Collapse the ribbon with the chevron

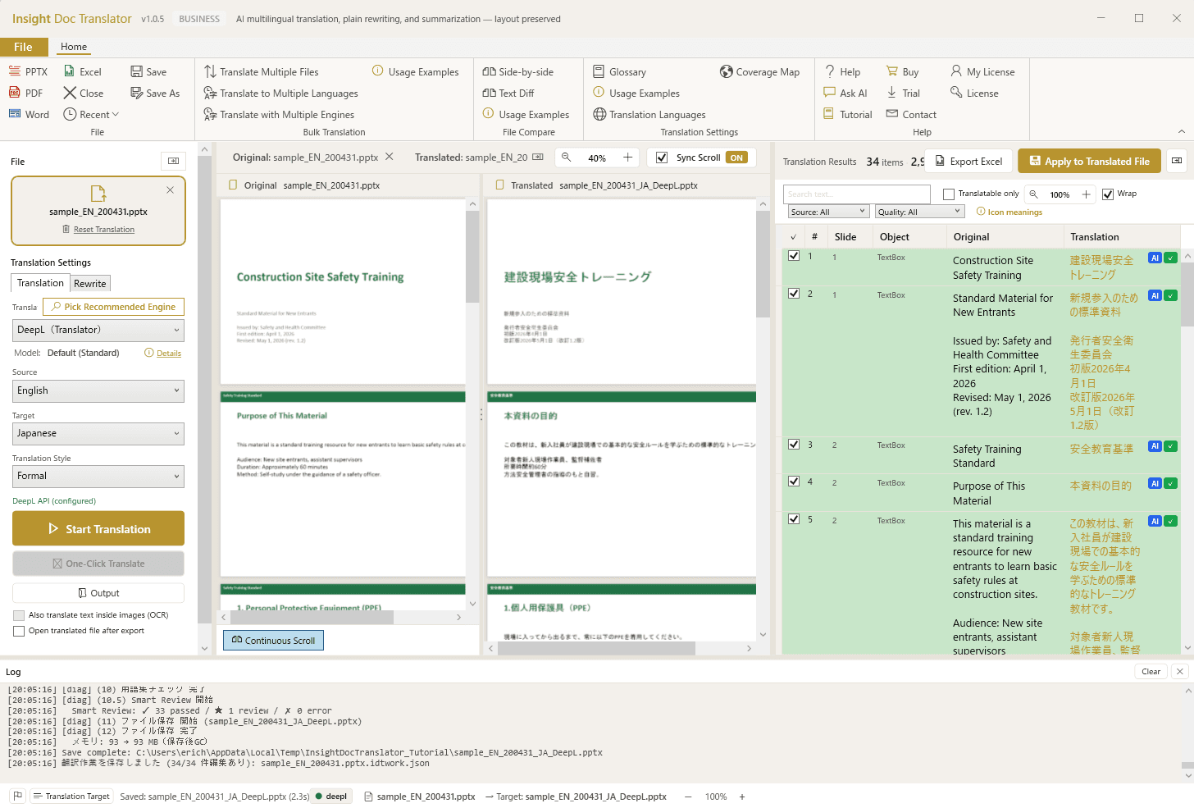(1181, 131)
